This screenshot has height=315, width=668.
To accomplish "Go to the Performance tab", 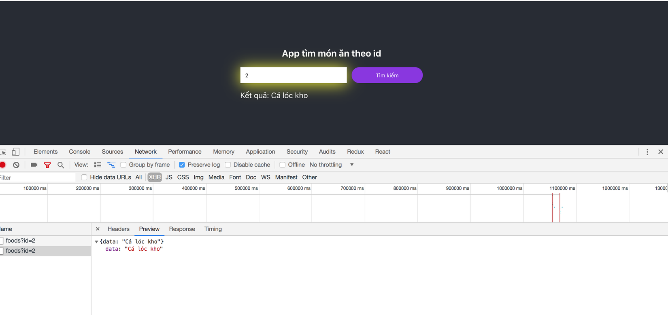I will [185, 152].
